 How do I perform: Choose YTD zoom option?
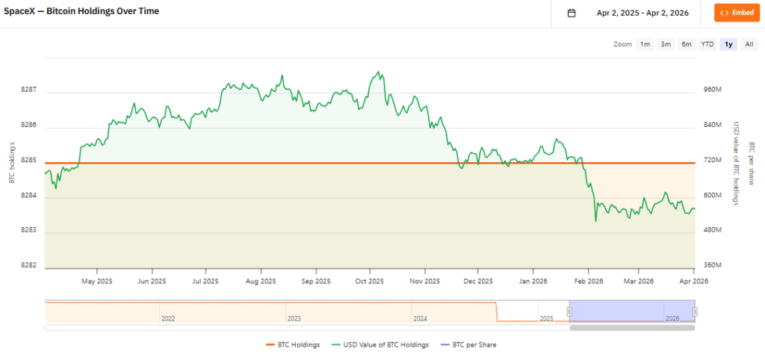coord(707,45)
